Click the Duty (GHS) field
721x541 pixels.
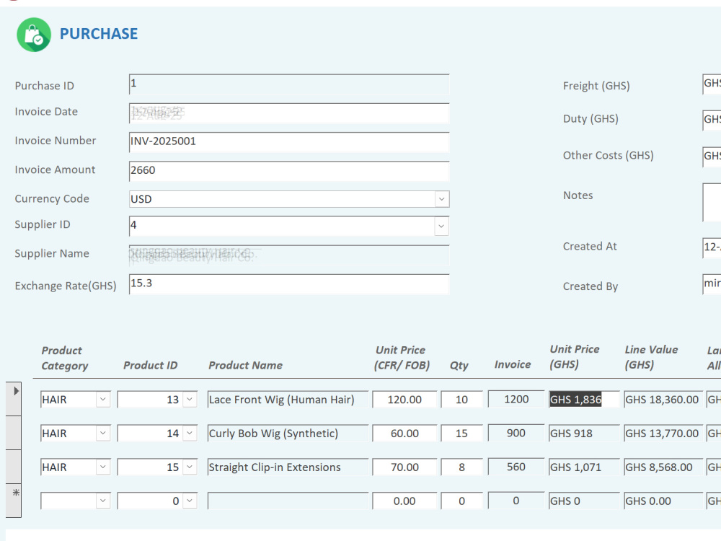click(712, 120)
